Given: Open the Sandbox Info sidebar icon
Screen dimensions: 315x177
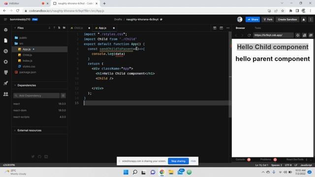Looking at the screenshot, I should pyautogui.click(x=5, y=29).
